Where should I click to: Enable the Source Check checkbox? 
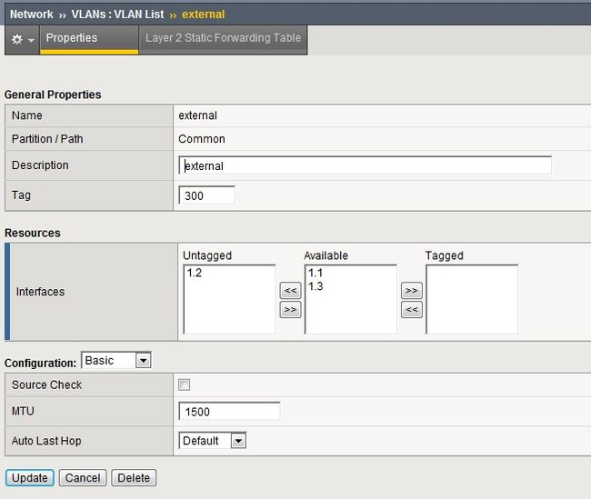click(184, 384)
